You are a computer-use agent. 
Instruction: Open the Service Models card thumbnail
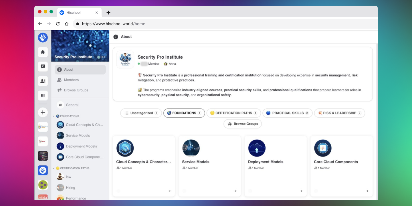(x=191, y=148)
